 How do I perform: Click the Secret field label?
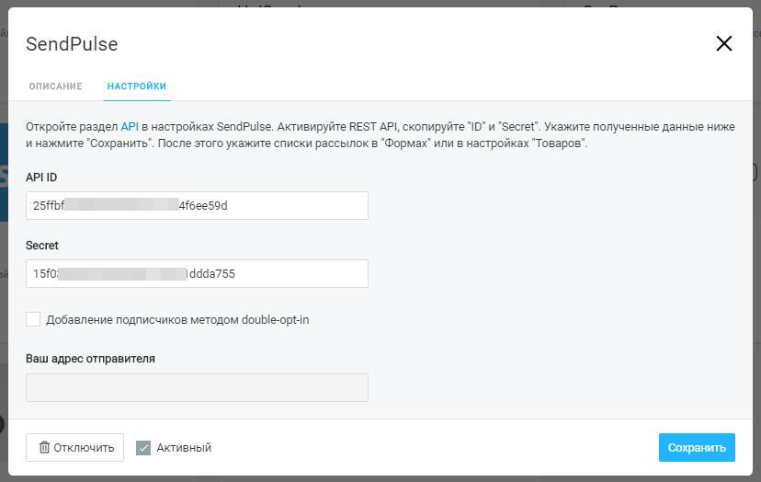pyautogui.click(x=41, y=246)
